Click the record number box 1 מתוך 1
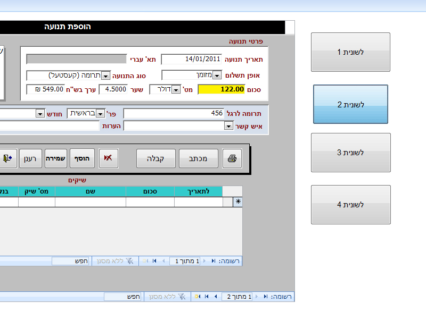The width and height of the screenshot is (426, 319). 185,261
